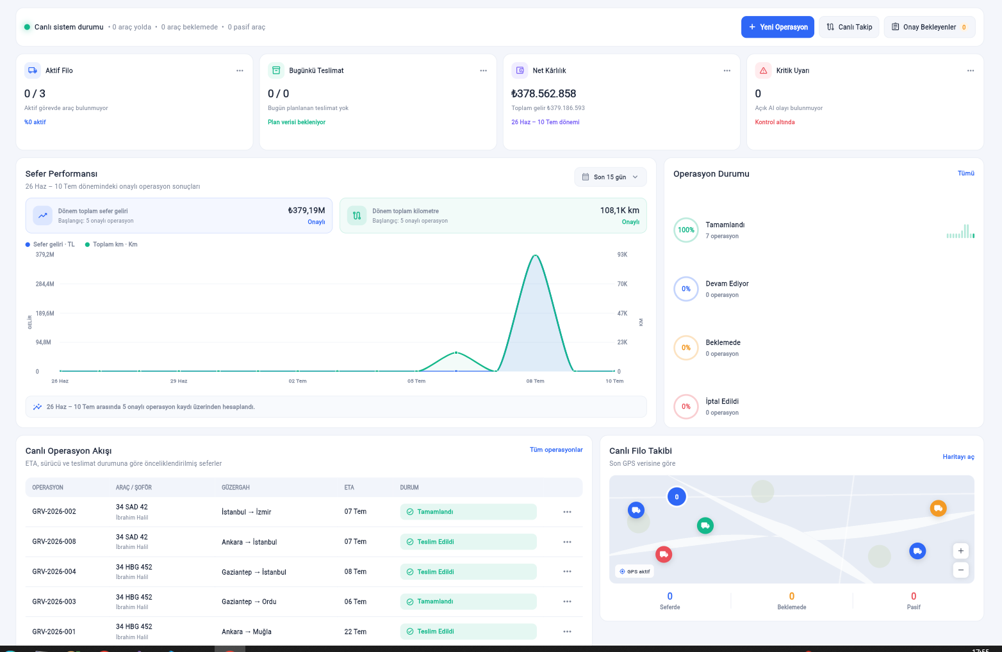This screenshot has height=652, width=1002.
Task: Click Teslim Edildi status of GRV-2026-008
Action: 468,542
